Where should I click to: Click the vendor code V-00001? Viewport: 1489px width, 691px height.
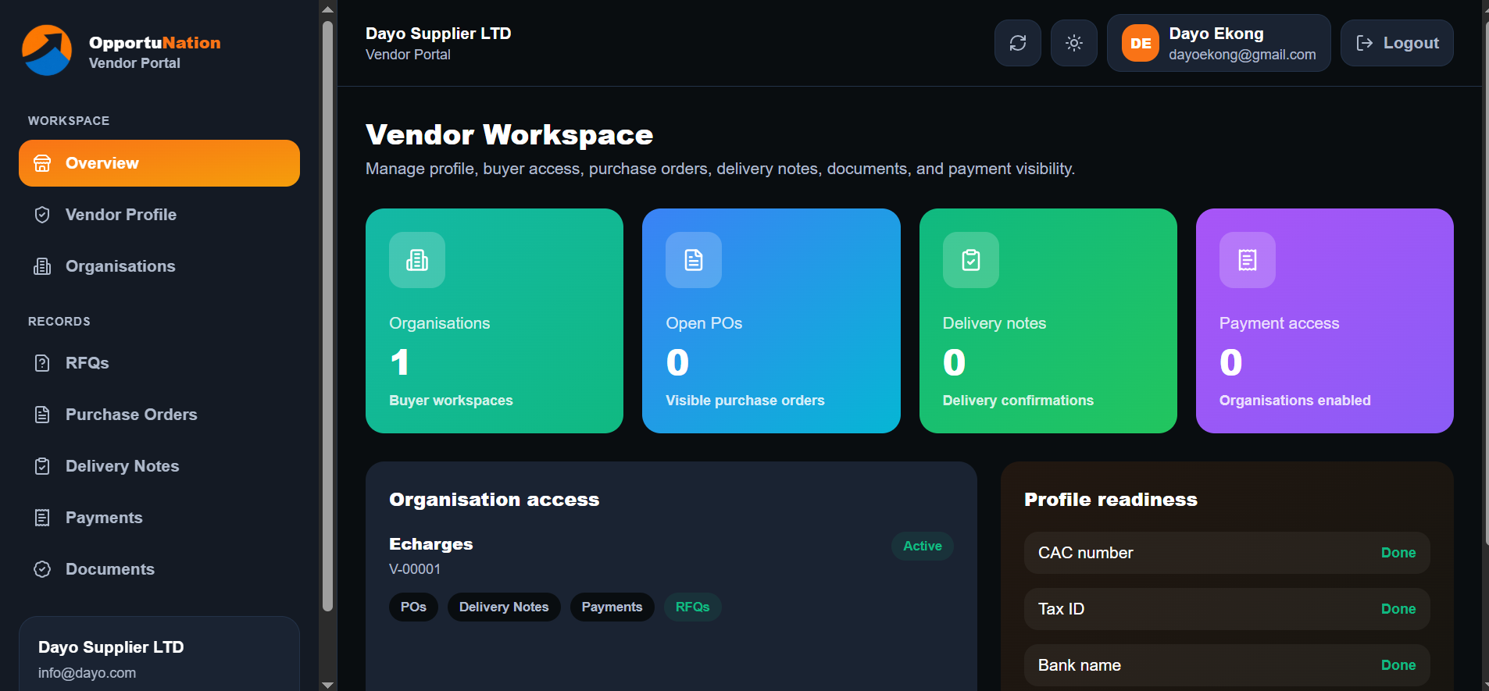[415, 569]
